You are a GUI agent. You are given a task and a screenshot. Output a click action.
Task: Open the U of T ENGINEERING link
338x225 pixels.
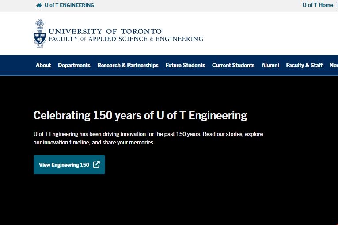pos(69,5)
